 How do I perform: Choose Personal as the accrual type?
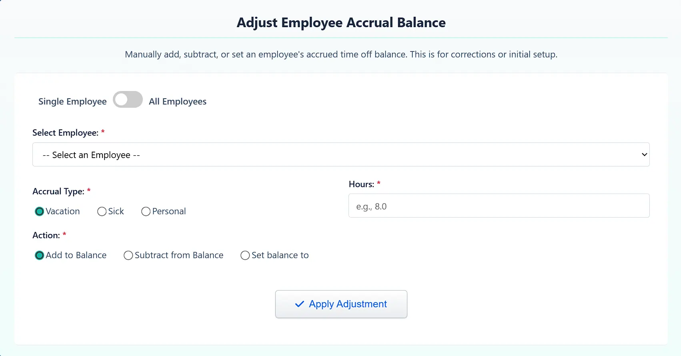point(146,211)
